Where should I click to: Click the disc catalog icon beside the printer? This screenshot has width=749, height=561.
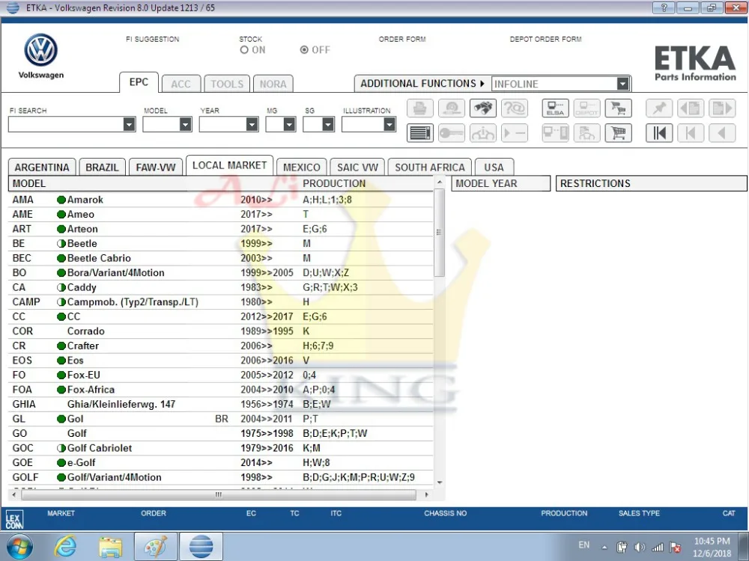[x=452, y=108]
